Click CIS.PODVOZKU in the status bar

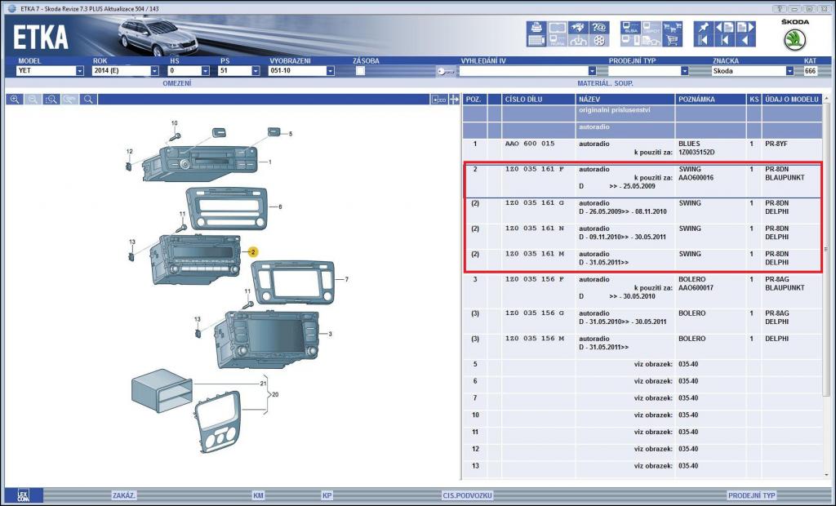pyautogui.click(x=467, y=495)
